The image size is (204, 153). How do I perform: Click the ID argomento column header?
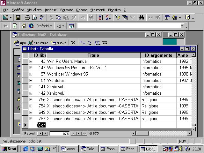pyautogui.click(x=158, y=55)
